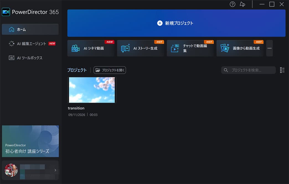Screen dimensions: 289x184
Task: Maximize the PowerDirector window
Action: (272, 4)
